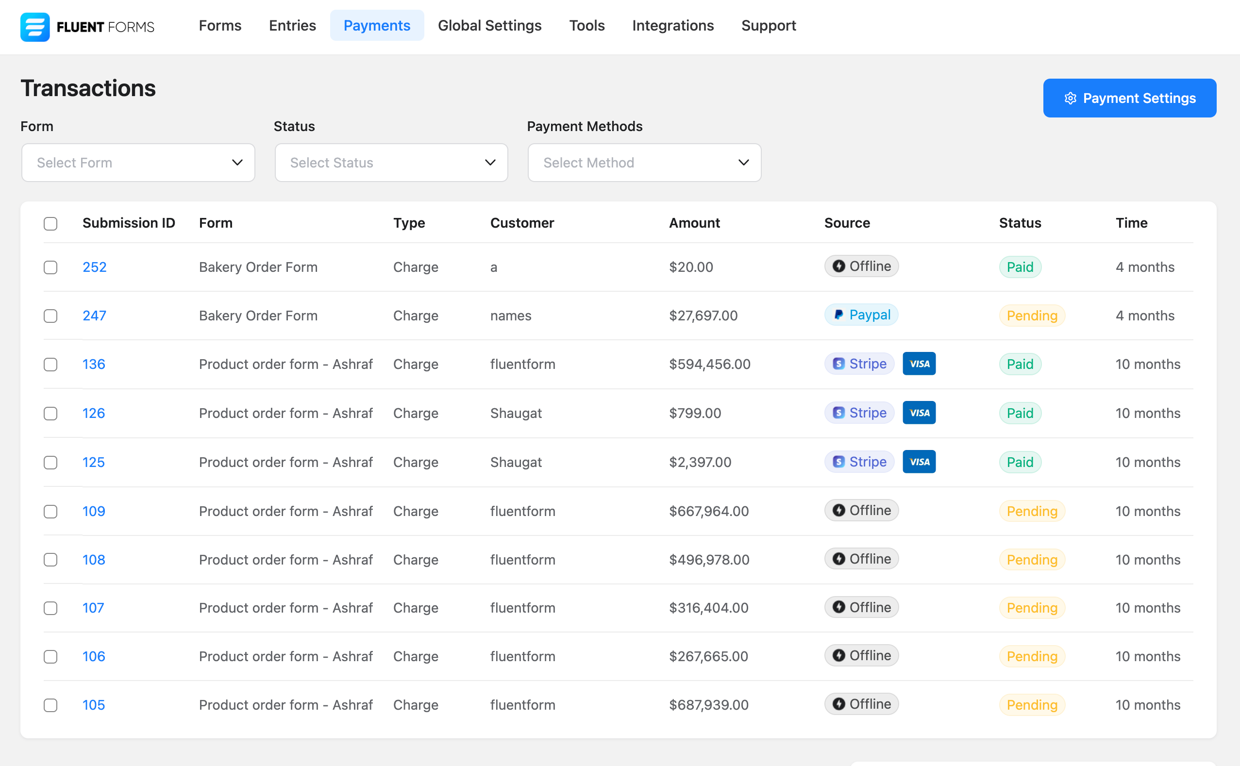Open submission ID 109 link
The image size is (1240, 766).
point(94,511)
